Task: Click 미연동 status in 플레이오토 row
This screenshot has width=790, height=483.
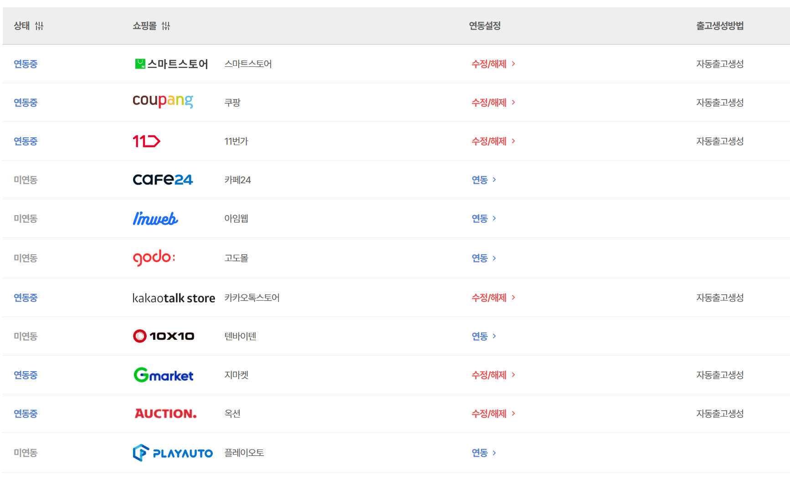Action: point(26,453)
